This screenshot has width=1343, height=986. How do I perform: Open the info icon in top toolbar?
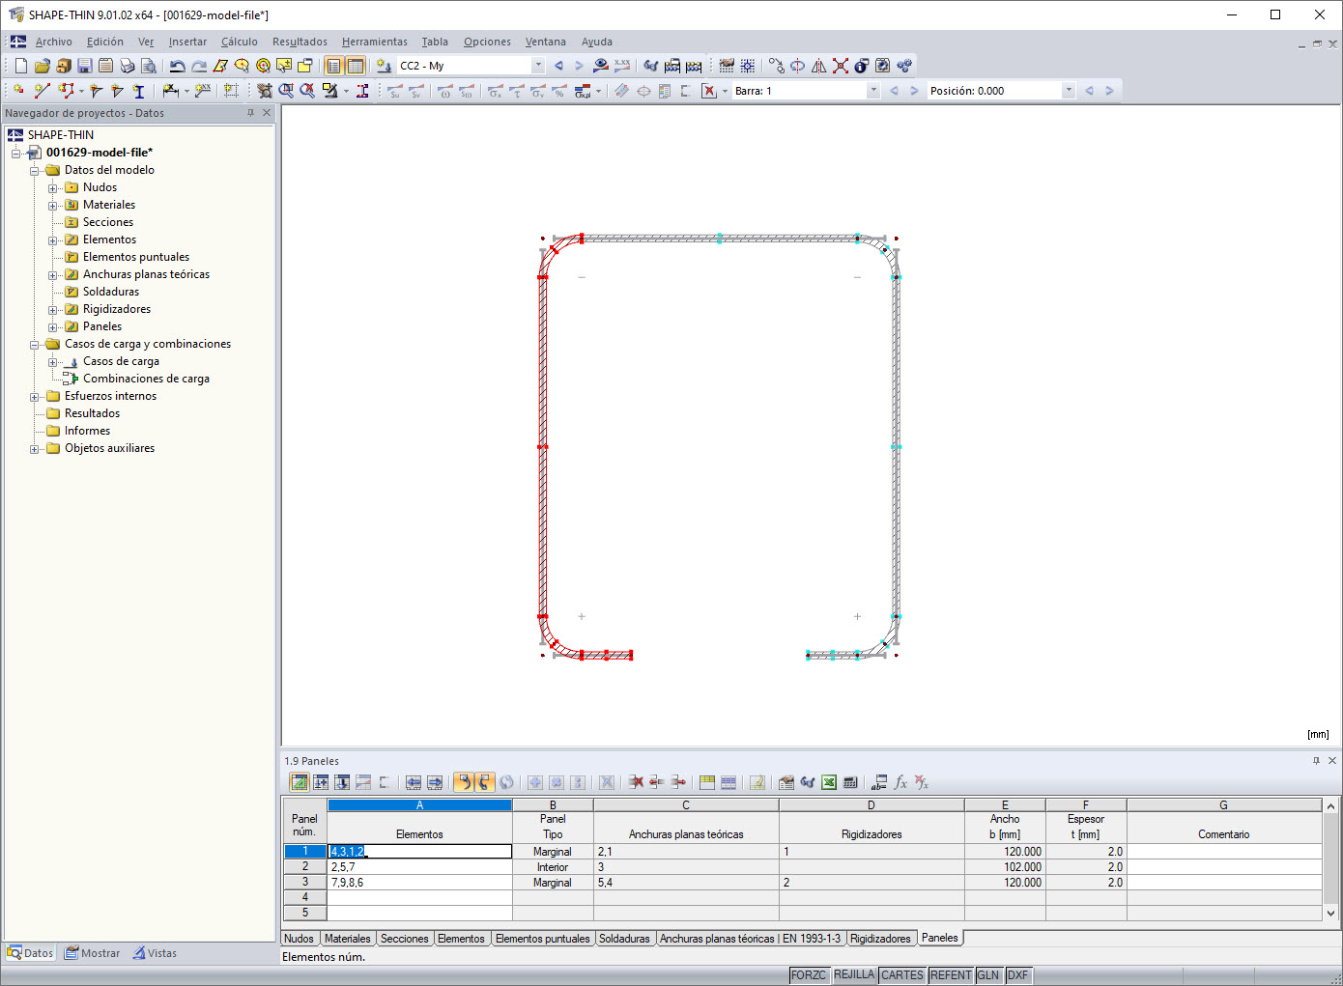(862, 66)
